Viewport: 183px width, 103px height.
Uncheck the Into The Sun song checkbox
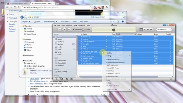pos(81,54)
